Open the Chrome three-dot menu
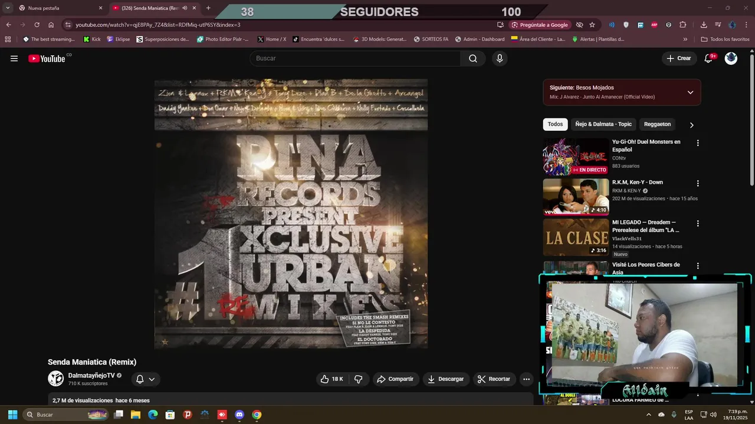The image size is (755, 424). click(746, 25)
